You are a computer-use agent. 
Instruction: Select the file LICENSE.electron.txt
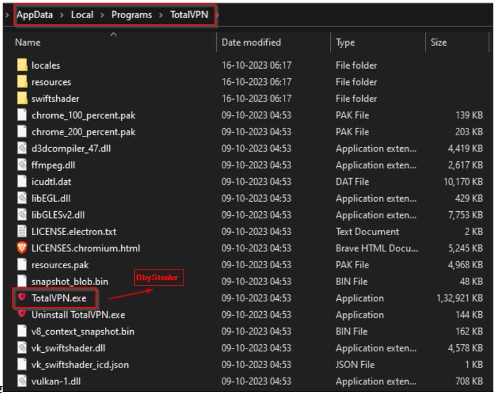pyautogui.click(x=74, y=232)
